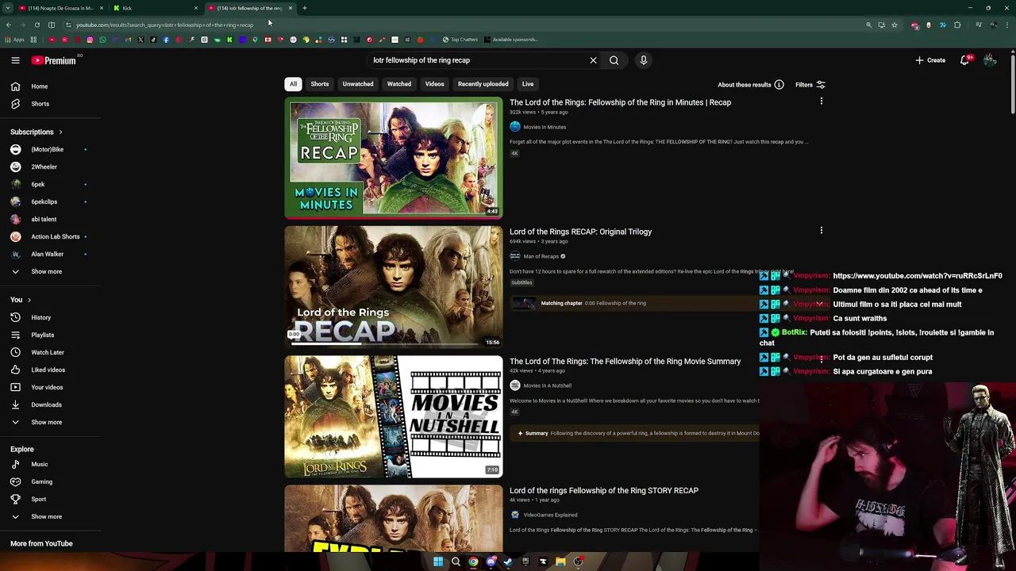Open the account avatar menu
This screenshot has width=1016, height=571.
pyautogui.click(x=990, y=60)
